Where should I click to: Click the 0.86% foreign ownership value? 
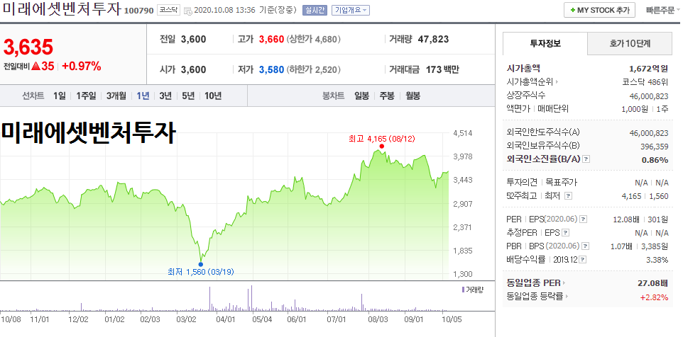point(655,160)
